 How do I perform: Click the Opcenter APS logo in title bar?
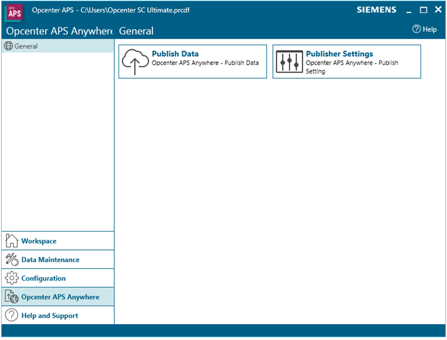pos(14,11)
